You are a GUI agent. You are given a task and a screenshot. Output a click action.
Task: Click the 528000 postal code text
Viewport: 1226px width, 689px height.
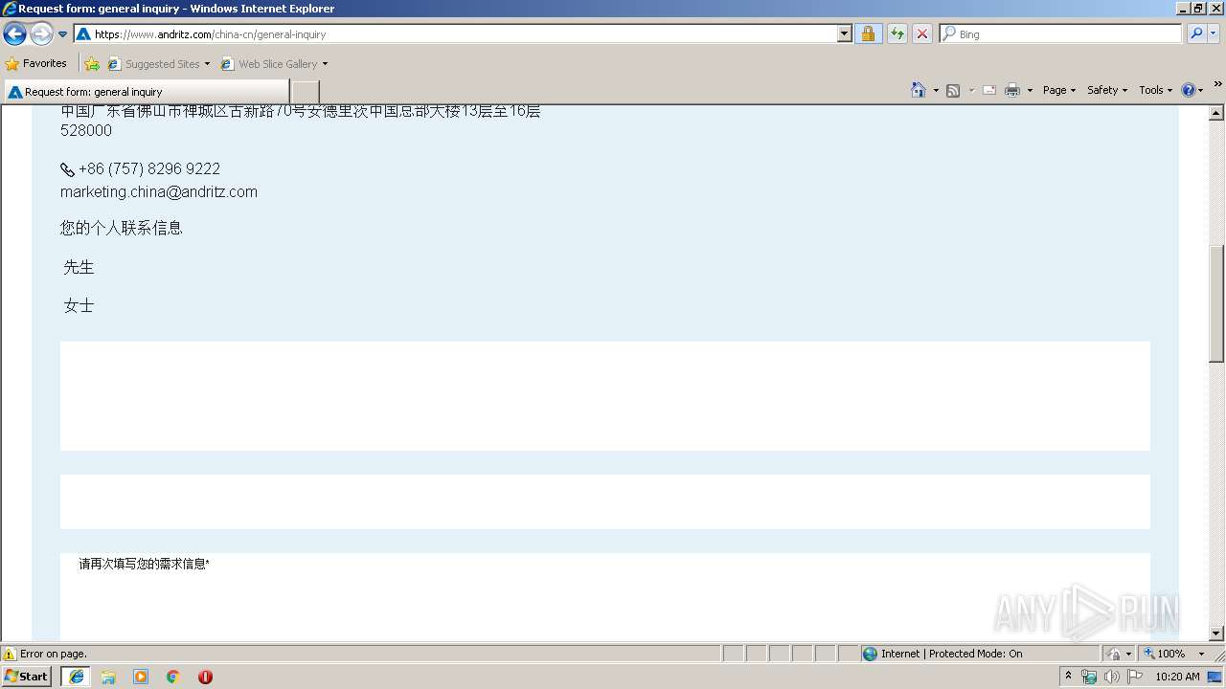[86, 130]
